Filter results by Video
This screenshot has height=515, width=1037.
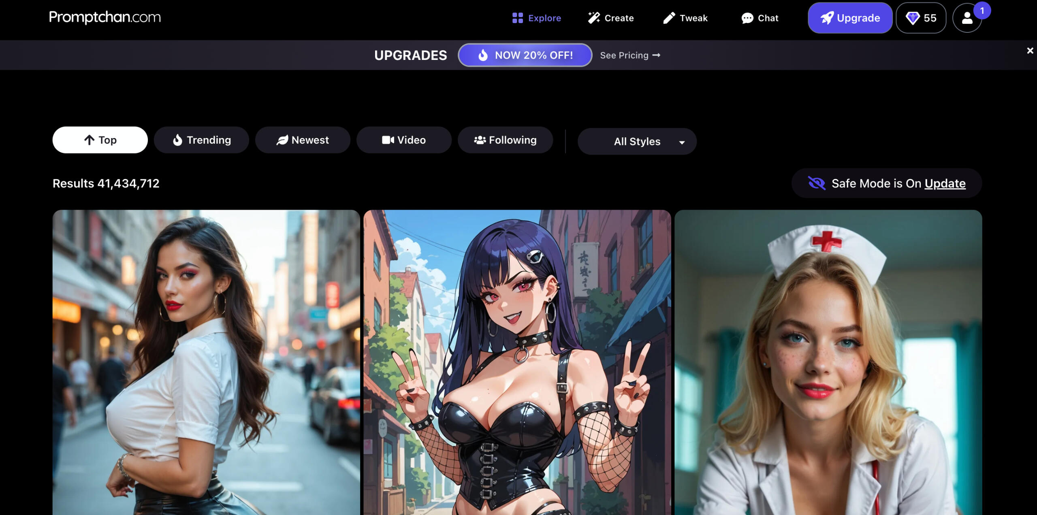[404, 140]
